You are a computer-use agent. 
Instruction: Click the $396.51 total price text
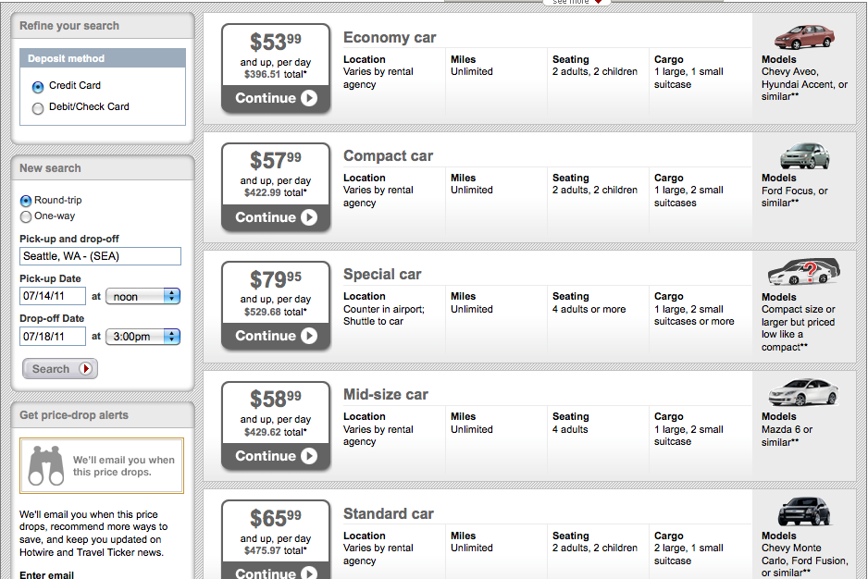point(275,75)
